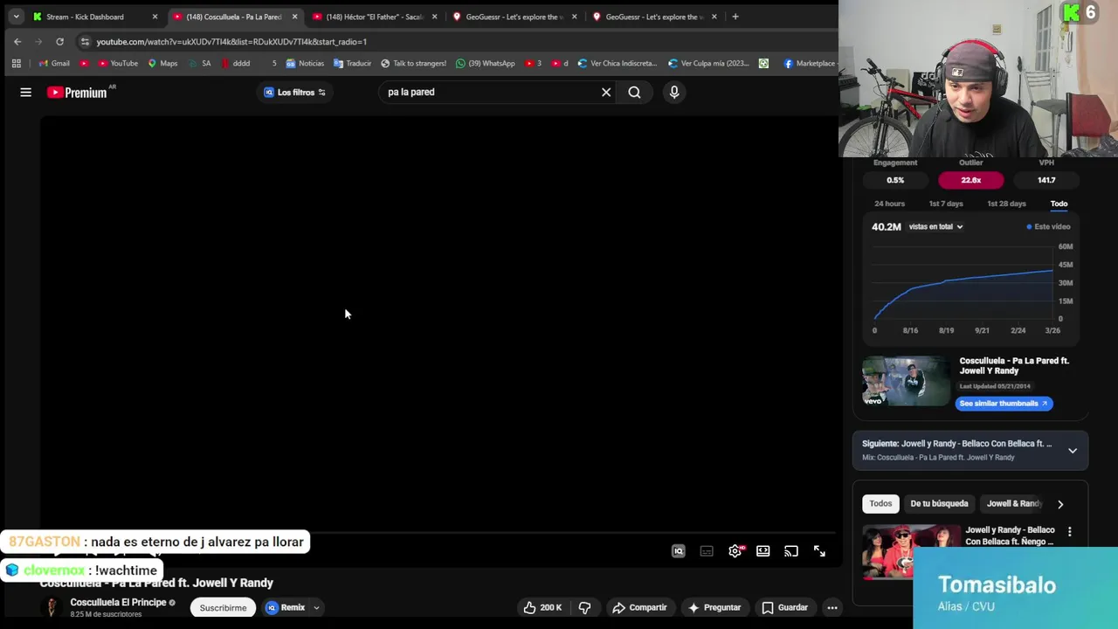Select the Todo stats range
The image size is (1118, 629).
coord(1059,204)
